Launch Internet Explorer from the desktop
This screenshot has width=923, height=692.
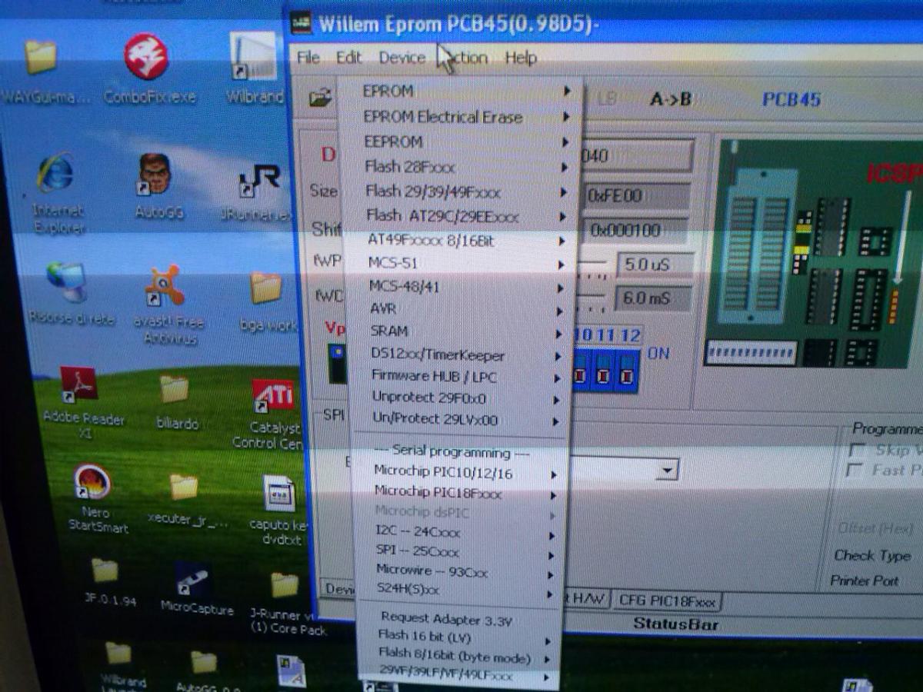tap(58, 192)
